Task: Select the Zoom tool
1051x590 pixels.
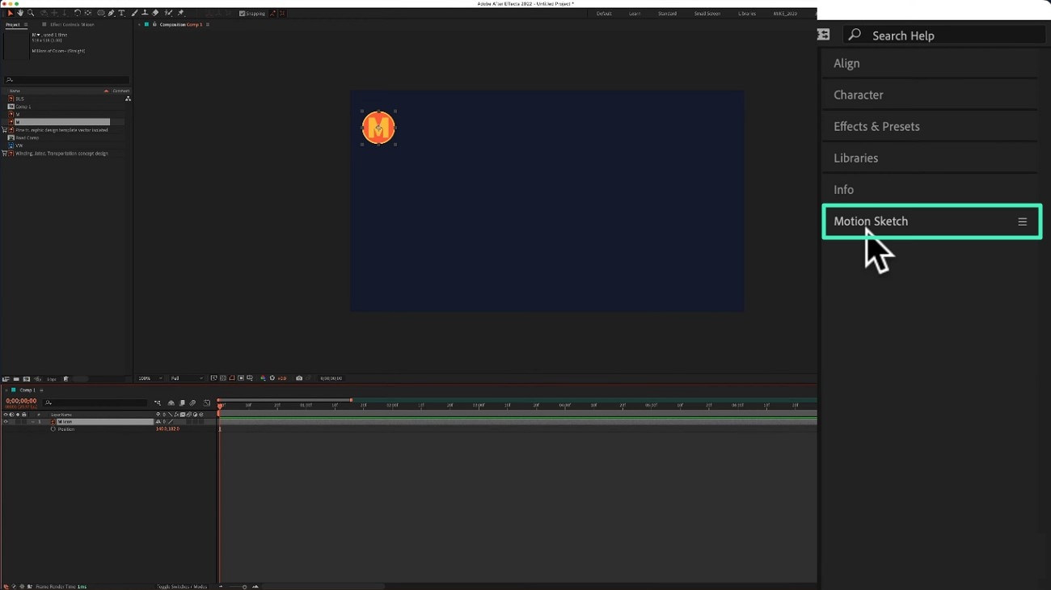Action: [31, 13]
